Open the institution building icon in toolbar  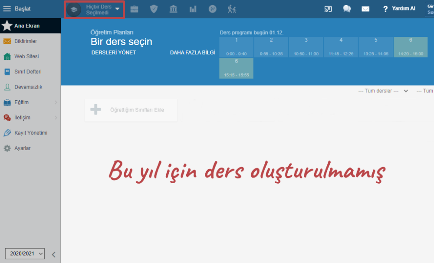pyautogui.click(x=173, y=9)
